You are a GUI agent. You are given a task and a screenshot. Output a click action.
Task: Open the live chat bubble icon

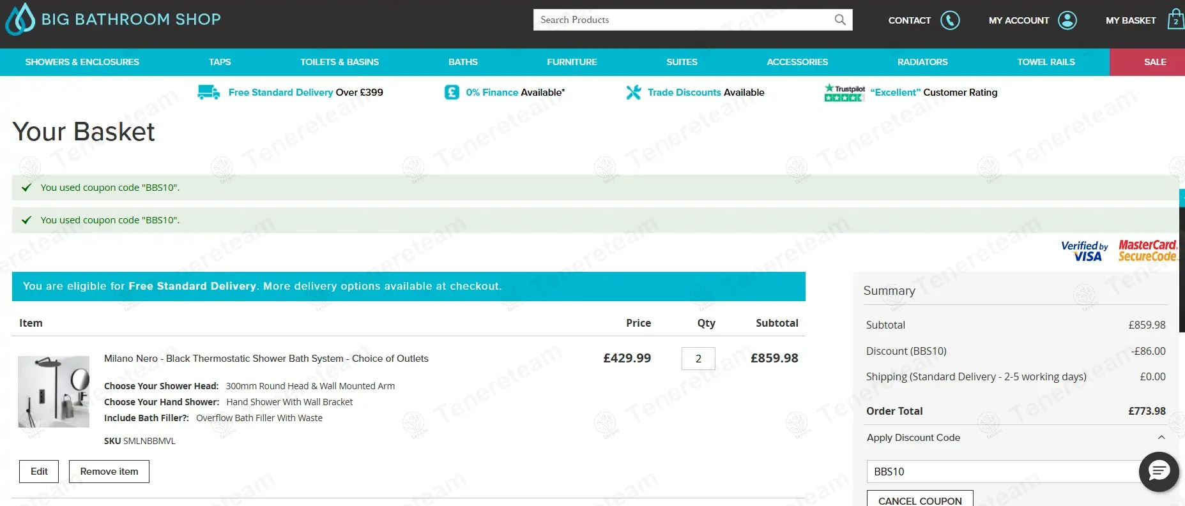[1159, 472]
